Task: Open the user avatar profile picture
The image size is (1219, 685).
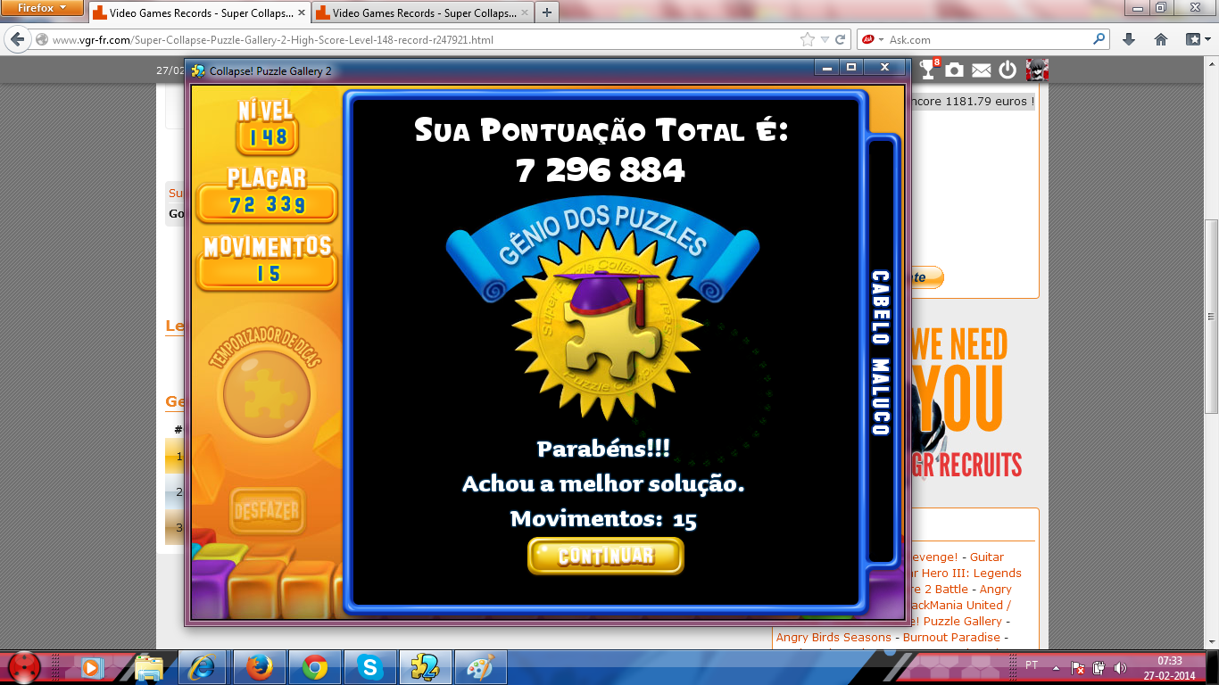Action: point(1036,70)
